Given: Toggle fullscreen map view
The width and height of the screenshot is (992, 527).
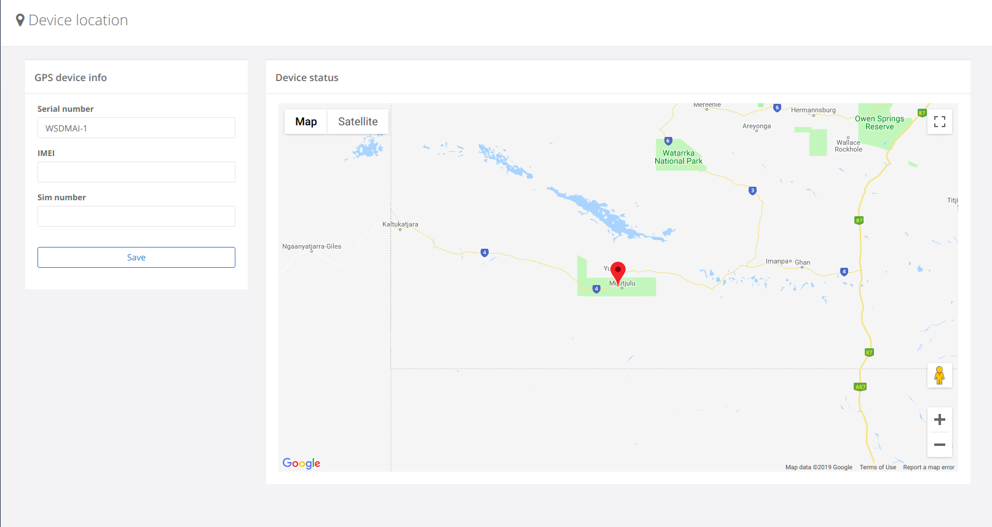Looking at the screenshot, I should [x=939, y=122].
